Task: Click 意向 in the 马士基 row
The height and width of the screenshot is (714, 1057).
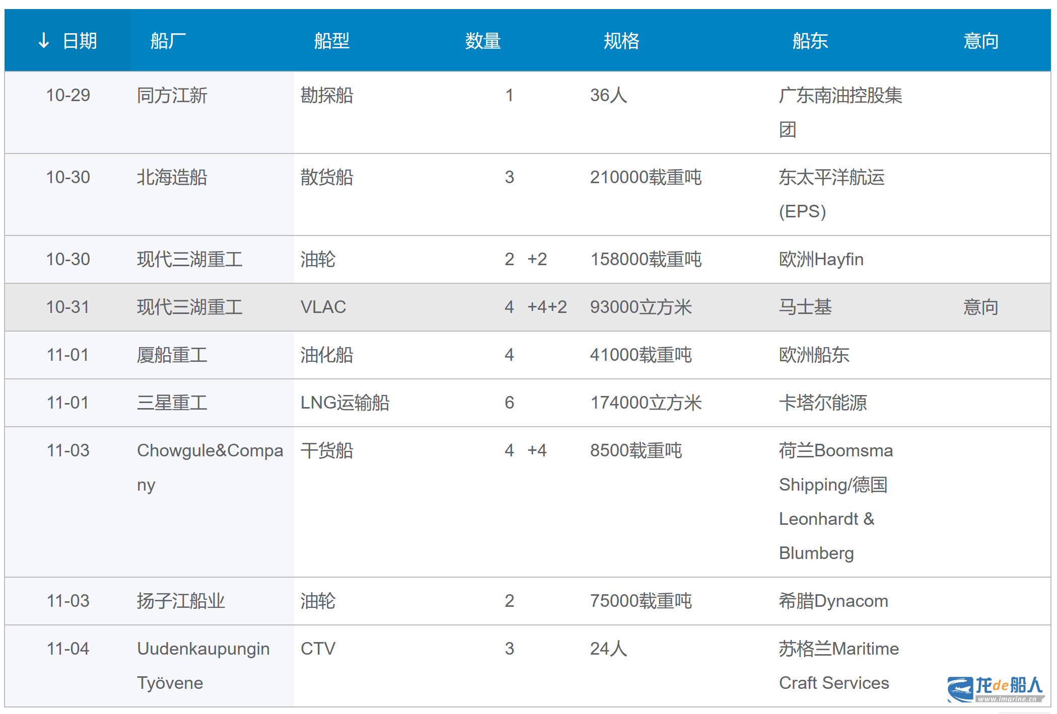Action: (x=981, y=307)
